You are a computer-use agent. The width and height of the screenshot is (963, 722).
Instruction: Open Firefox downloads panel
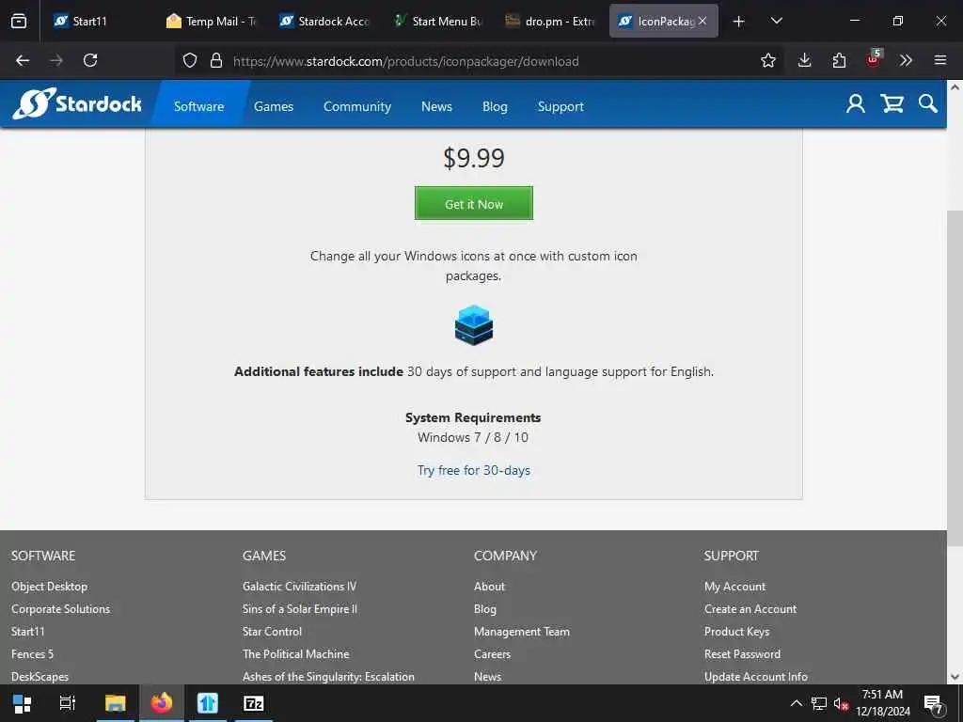pyautogui.click(x=804, y=60)
